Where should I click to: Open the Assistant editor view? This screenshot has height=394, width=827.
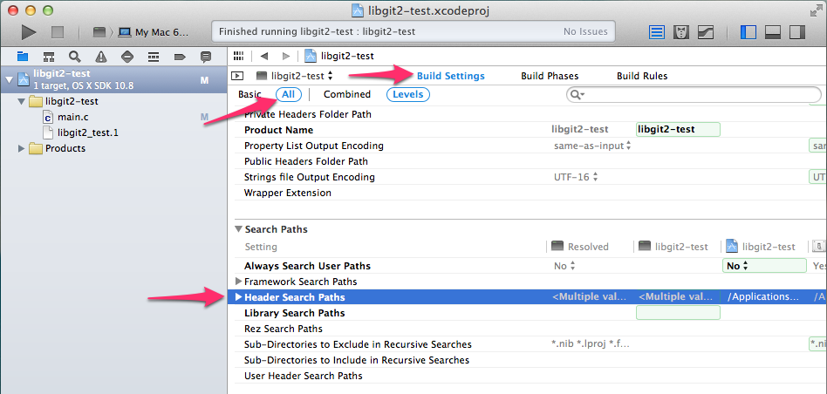click(x=682, y=32)
